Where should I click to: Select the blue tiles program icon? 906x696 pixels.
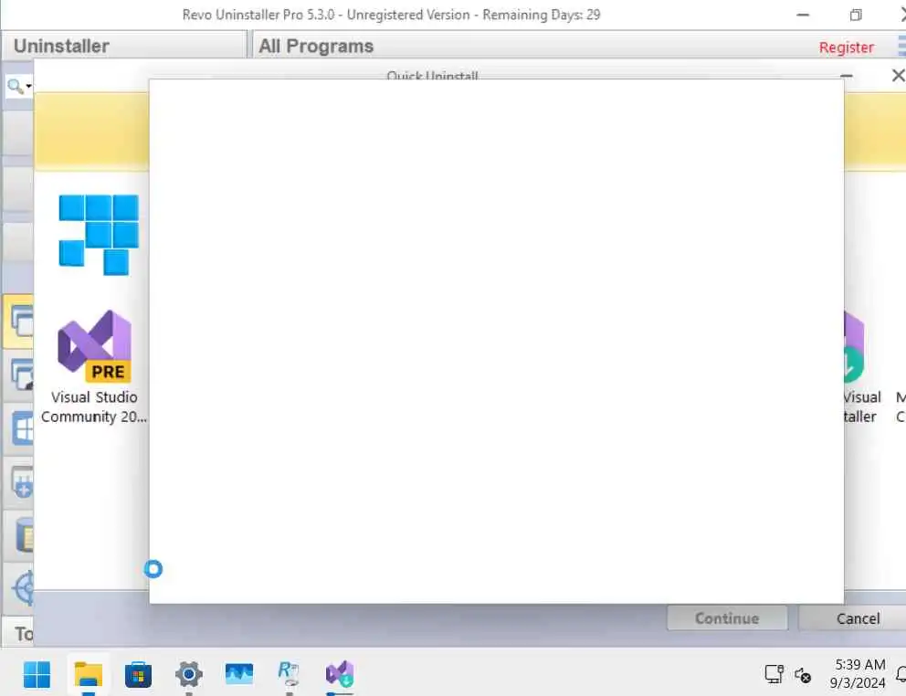[99, 235]
